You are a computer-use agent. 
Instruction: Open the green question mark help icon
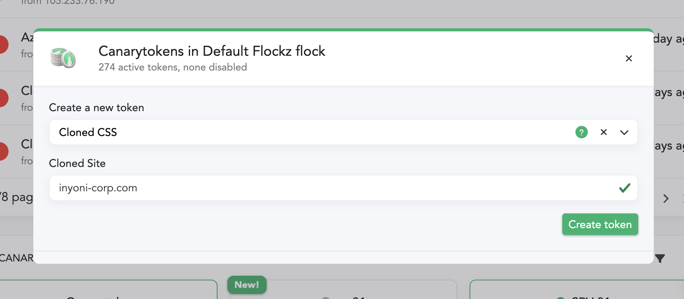click(581, 132)
